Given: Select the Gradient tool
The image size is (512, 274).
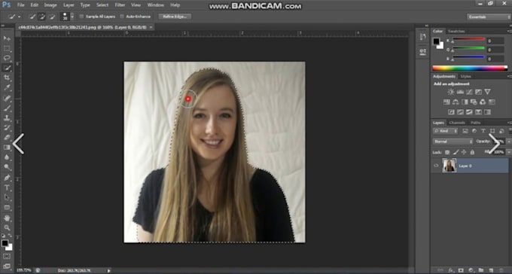Looking at the screenshot, I should click(7, 148).
